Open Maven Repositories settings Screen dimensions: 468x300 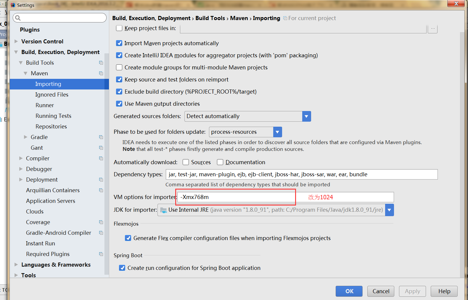[51, 126]
